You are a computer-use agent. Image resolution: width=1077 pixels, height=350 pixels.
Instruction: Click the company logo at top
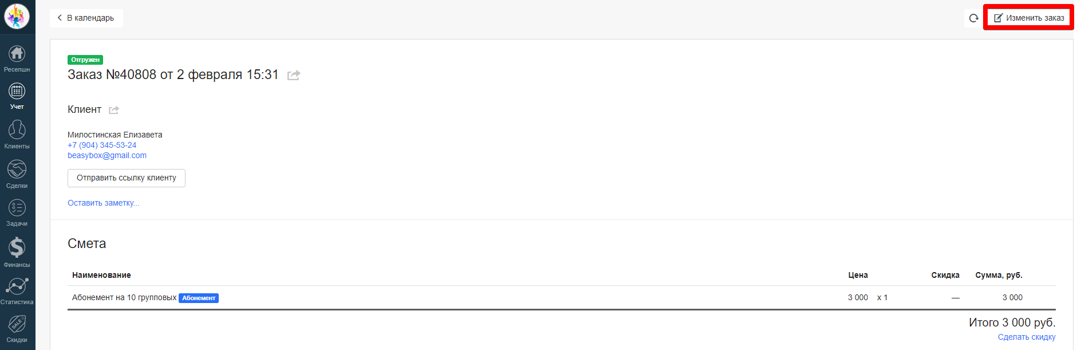(x=17, y=17)
